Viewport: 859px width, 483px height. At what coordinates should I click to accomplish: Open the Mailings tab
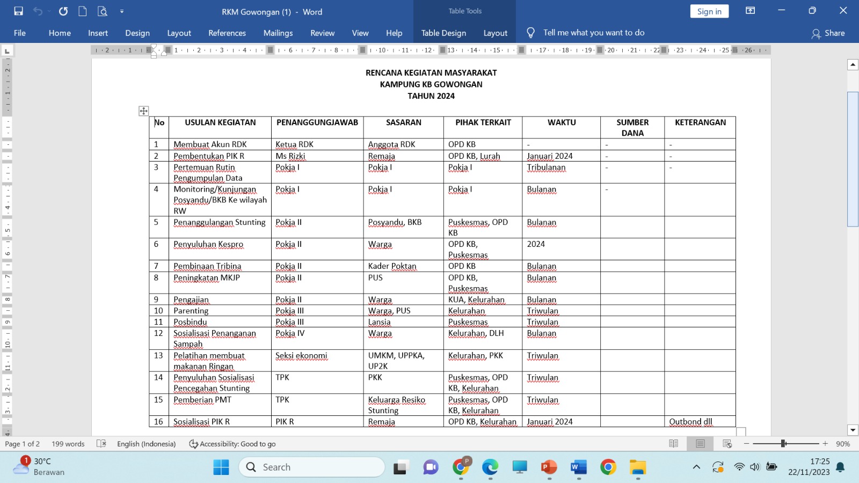(x=278, y=33)
